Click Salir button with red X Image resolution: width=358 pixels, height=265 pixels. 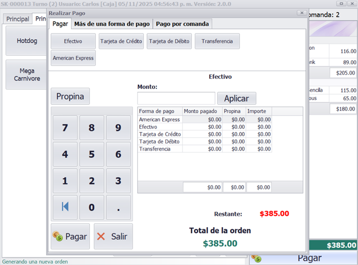point(113,236)
